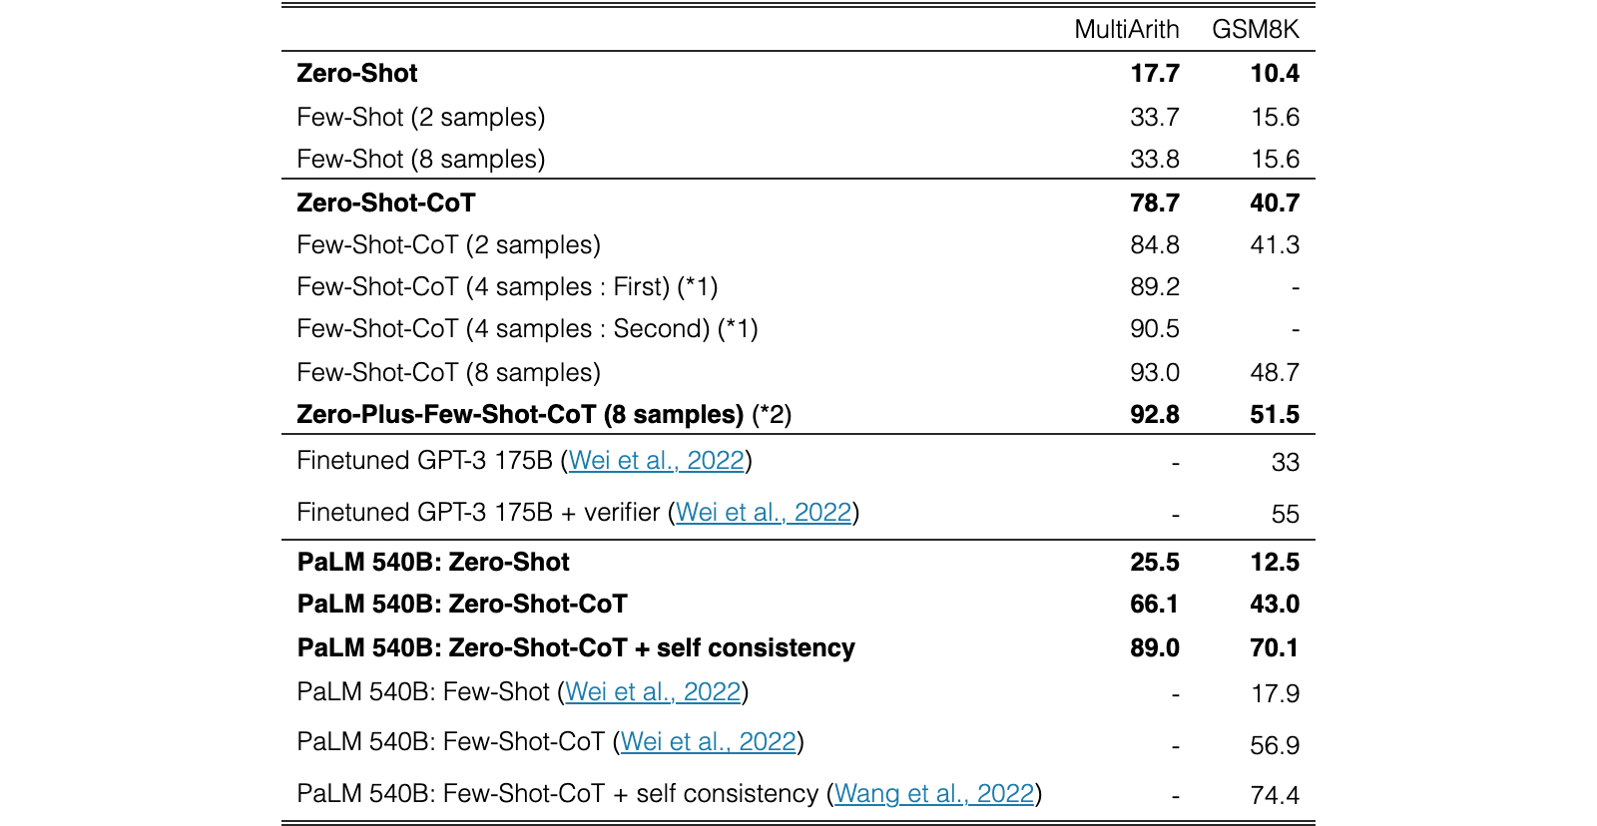The height and width of the screenshot is (826, 1597).
Task: Select the bold Zero-Shot row label at top
Action: (357, 74)
